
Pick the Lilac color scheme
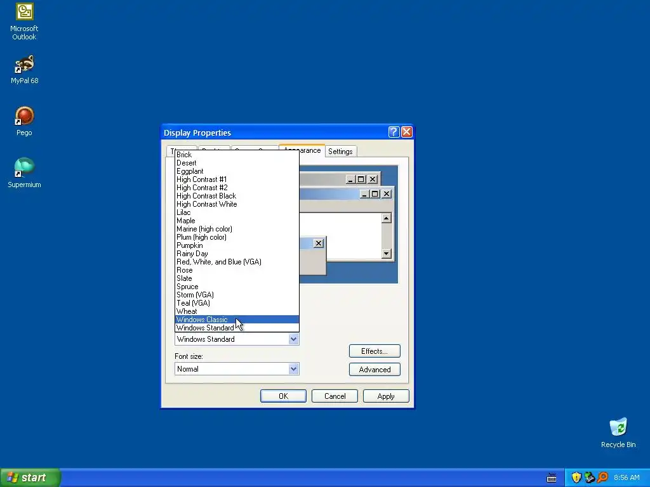[x=237, y=212]
